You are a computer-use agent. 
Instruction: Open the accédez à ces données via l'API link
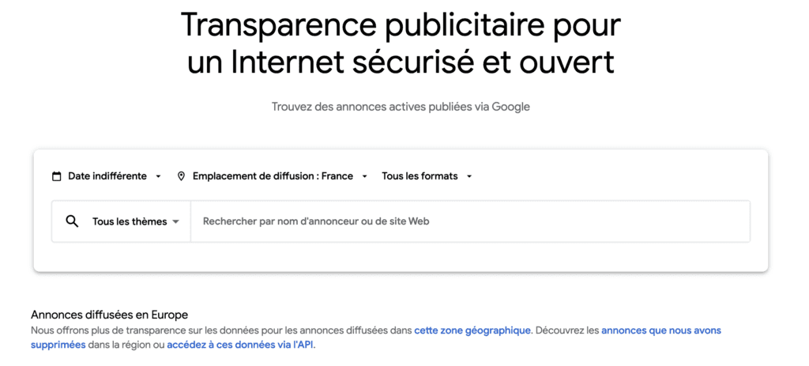pos(240,345)
